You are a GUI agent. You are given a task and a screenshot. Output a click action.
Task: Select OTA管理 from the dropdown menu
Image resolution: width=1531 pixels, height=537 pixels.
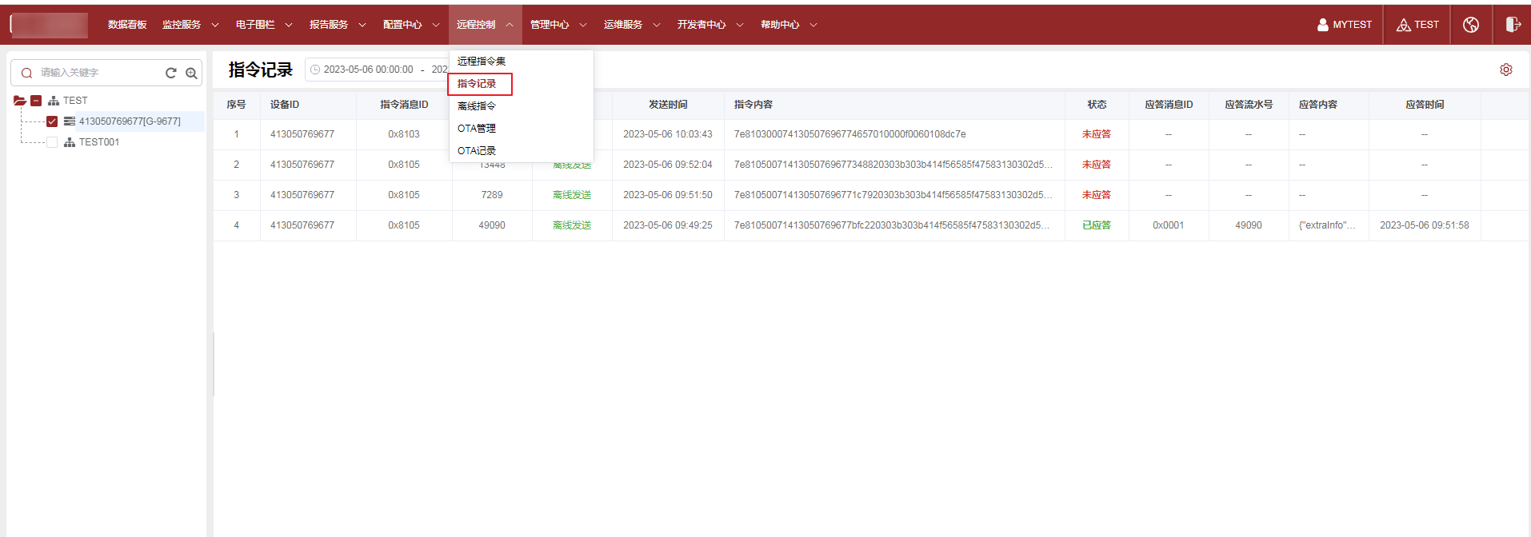click(477, 129)
